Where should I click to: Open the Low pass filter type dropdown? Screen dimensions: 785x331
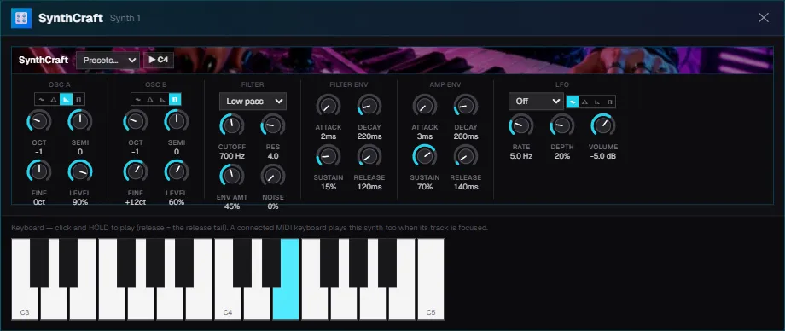pos(253,102)
